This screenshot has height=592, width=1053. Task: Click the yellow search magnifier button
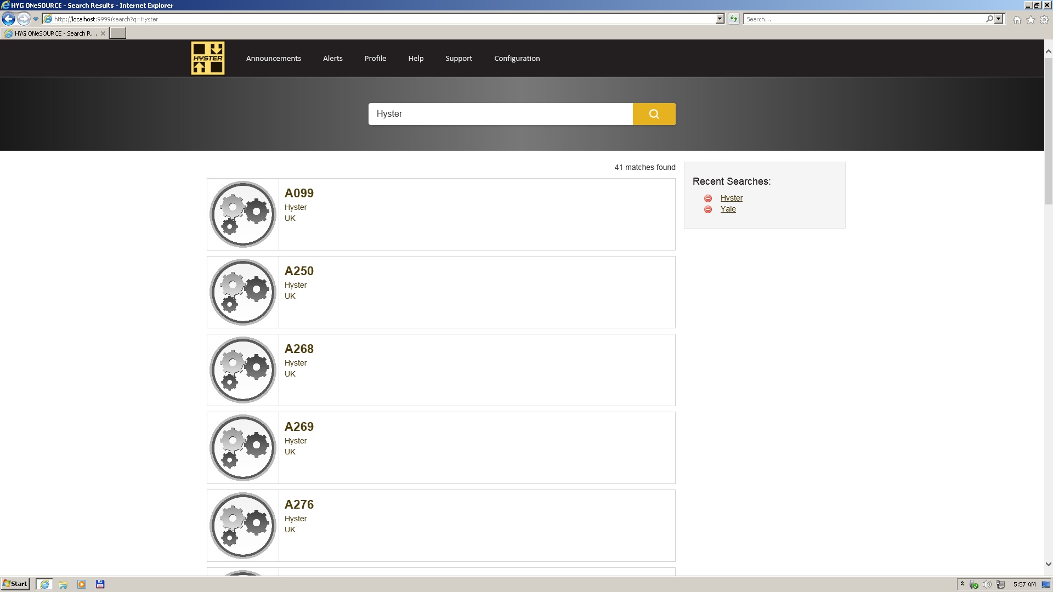tap(654, 114)
